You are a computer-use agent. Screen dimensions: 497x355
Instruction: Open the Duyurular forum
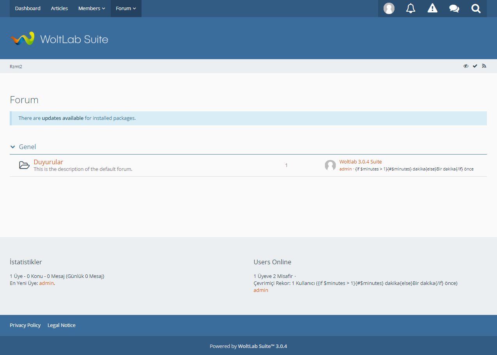pos(48,162)
